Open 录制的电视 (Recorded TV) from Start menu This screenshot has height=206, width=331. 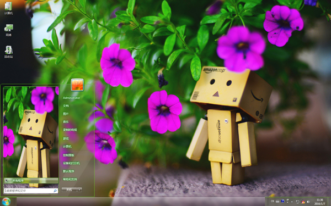[70, 130]
